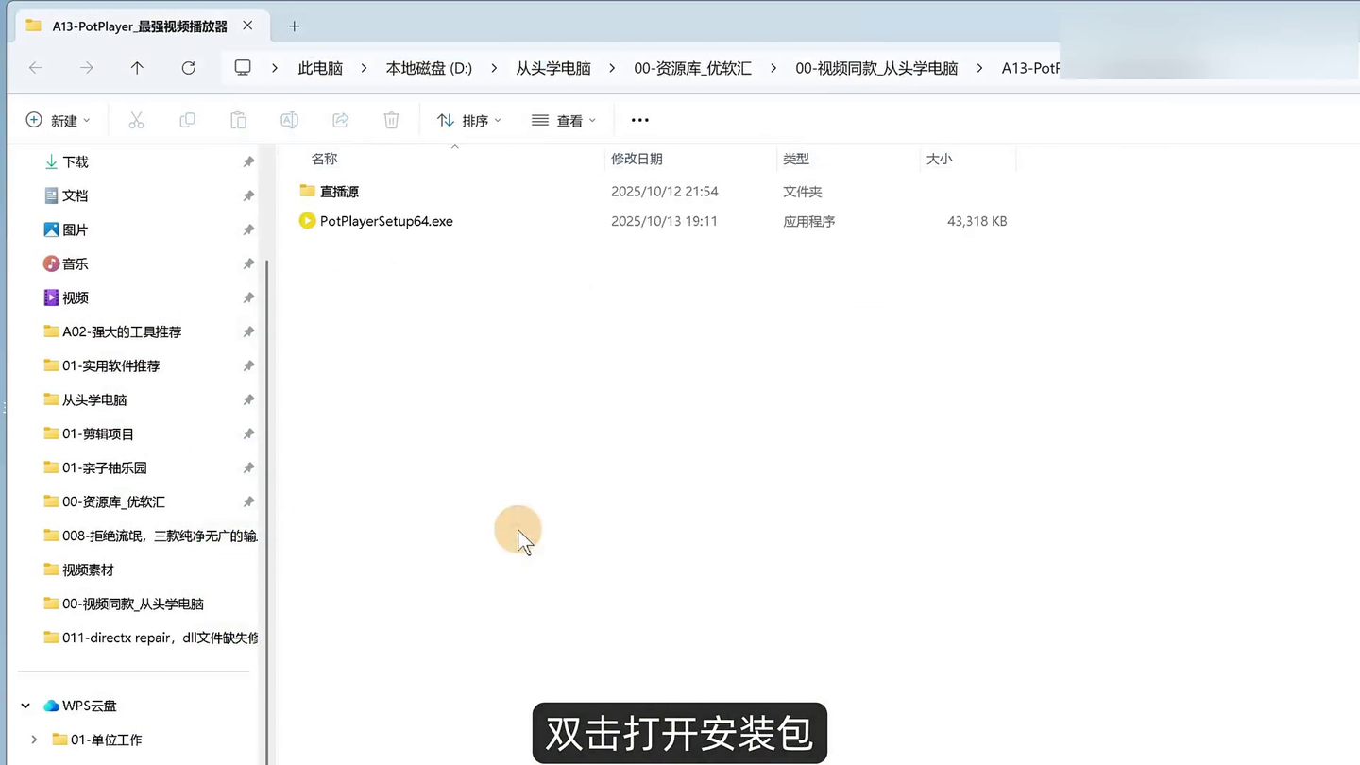Select the 直播源 folder icon
Screen dimensions: 1360x765
(307, 191)
